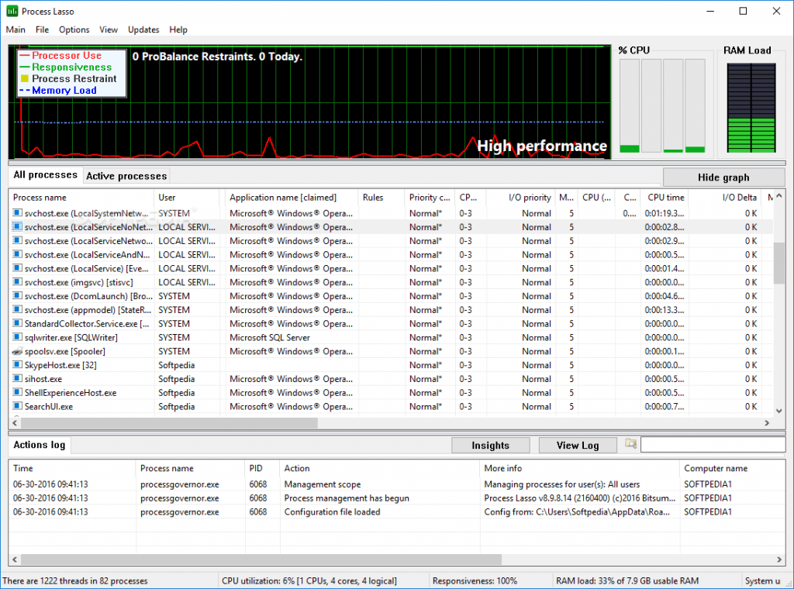The image size is (794, 589).
Task: Click the SearchUI.exe process icon
Action: (x=18, y=407)
